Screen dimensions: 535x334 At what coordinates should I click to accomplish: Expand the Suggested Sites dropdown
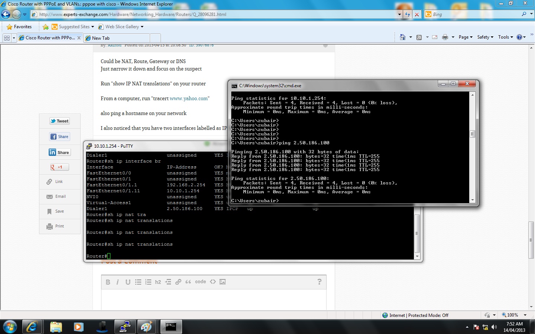click(93, 27)
